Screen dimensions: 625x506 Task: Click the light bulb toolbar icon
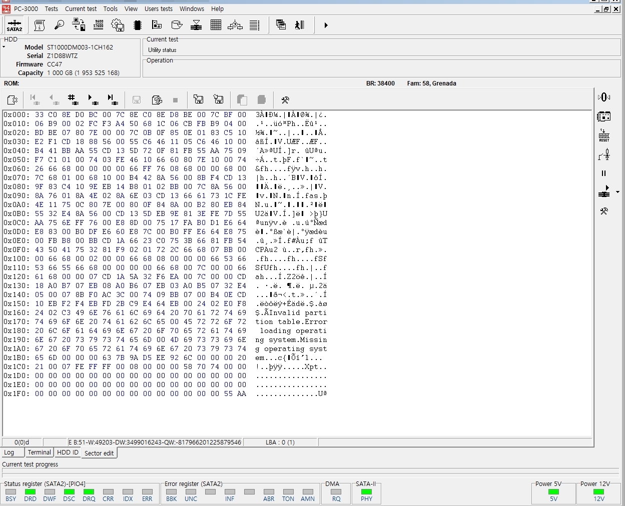(59, 25)
